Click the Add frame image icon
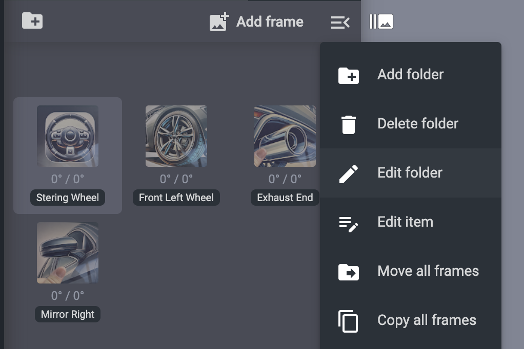Image resolution: width=524 pixels, height=349 pixels. point(219,22)
